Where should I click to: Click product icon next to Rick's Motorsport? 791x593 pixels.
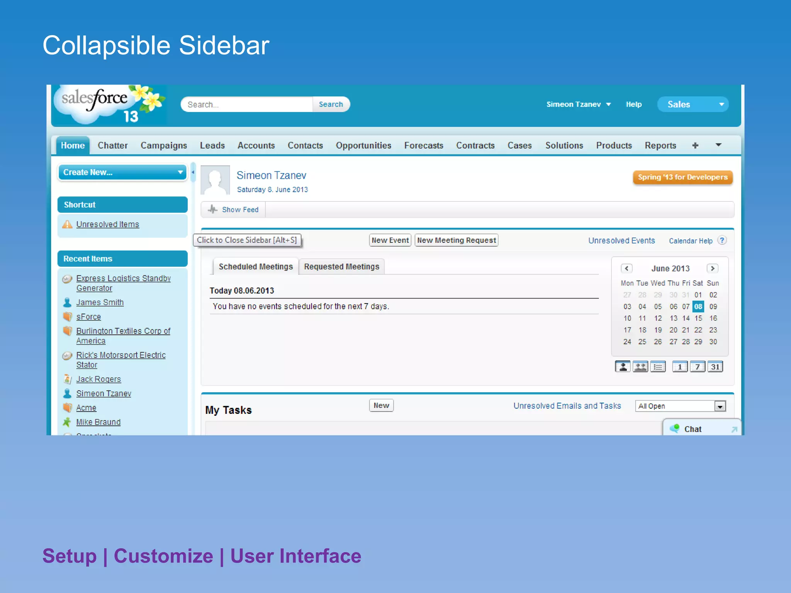pos(67,355)
